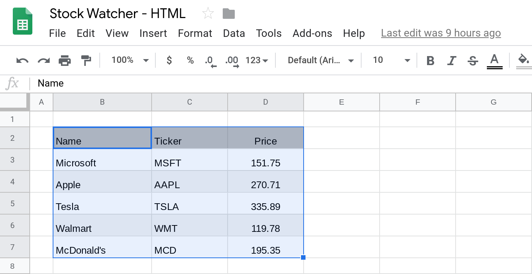Select the Walmart cell

point(102,225)
